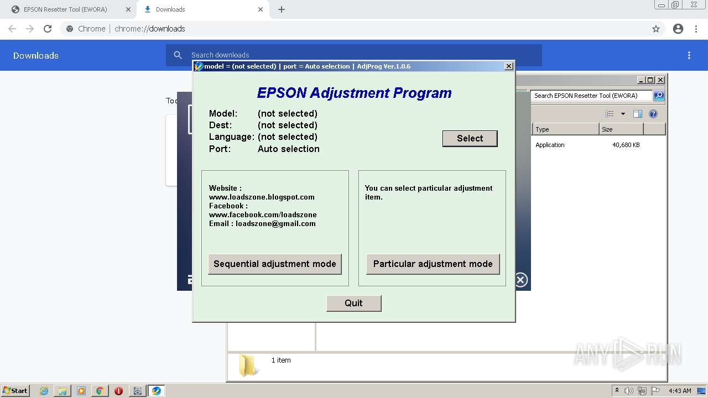Go forward in Chrome
Image resolution: width=708 pixels, height=398 pixels.
pos(30,29)
